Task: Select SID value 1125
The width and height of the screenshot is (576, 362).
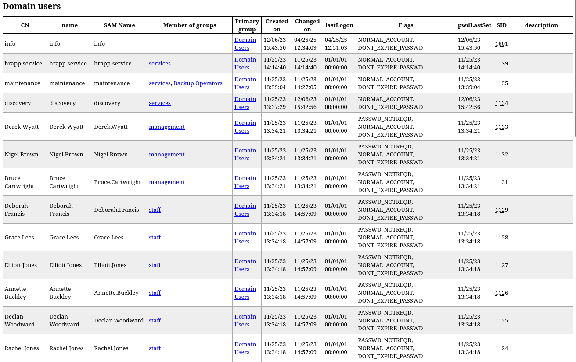Action: click(x=501, y=320)
